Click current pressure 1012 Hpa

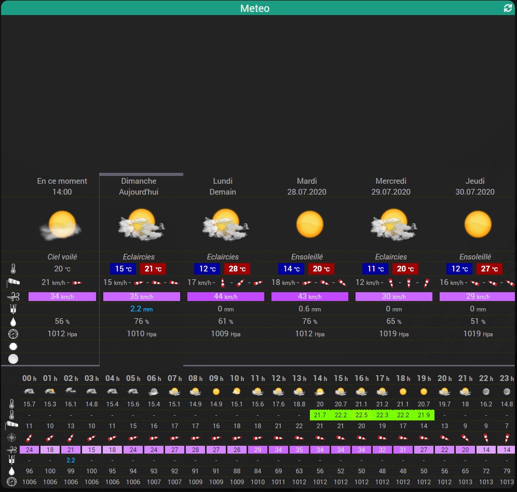pos(62,334)
